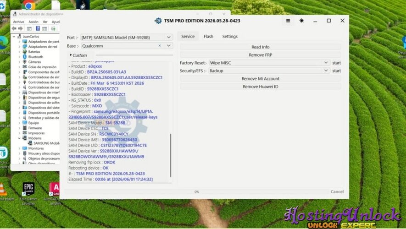This screenshot has height=229, width=406.
Task: Select the Firmware icon in Device Manager tree
Action: pyautogui.click(x=25, y=128)
